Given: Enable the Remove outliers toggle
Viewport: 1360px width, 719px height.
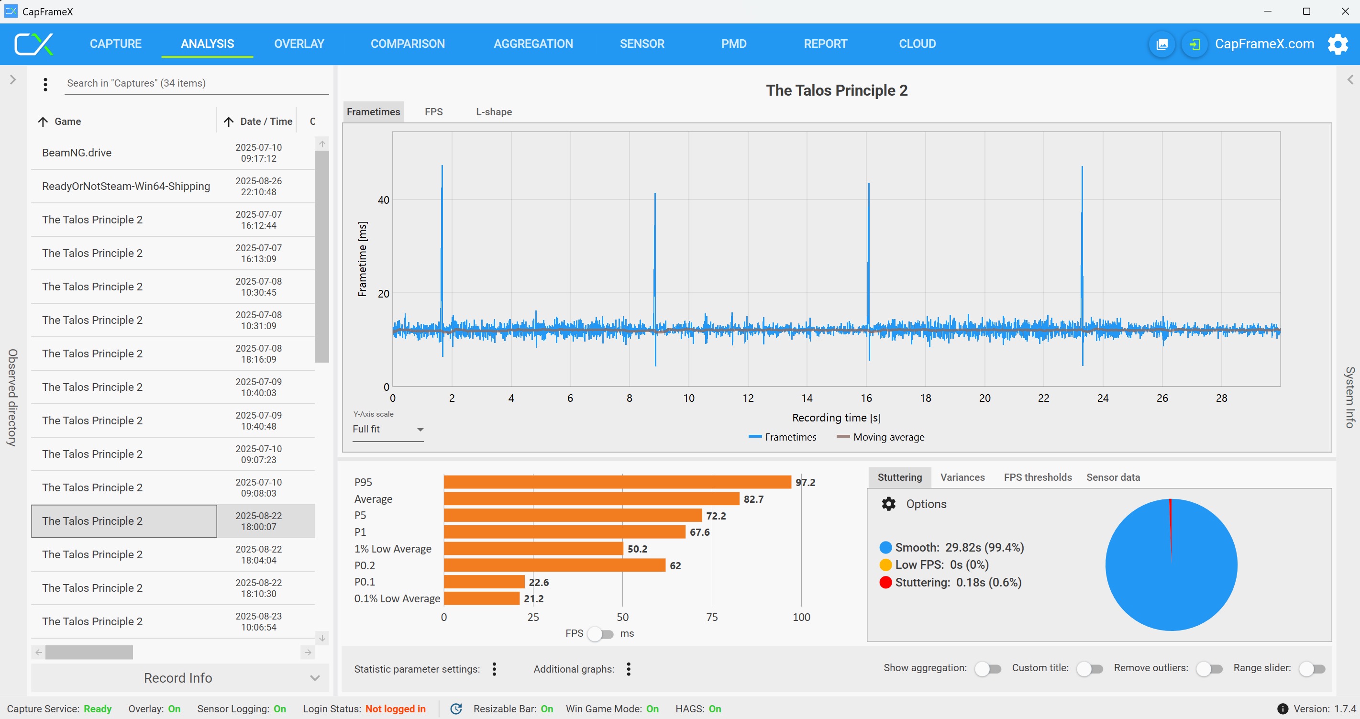Looking at the screenshot, I should tap(1209, 668).
